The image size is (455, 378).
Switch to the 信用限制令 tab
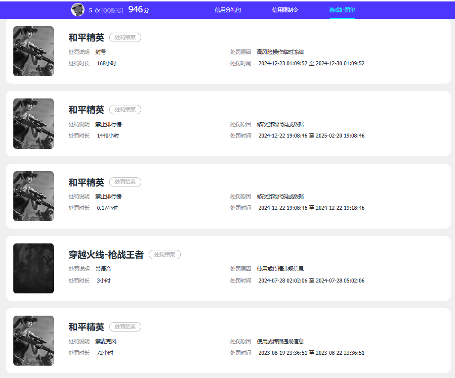285,10
